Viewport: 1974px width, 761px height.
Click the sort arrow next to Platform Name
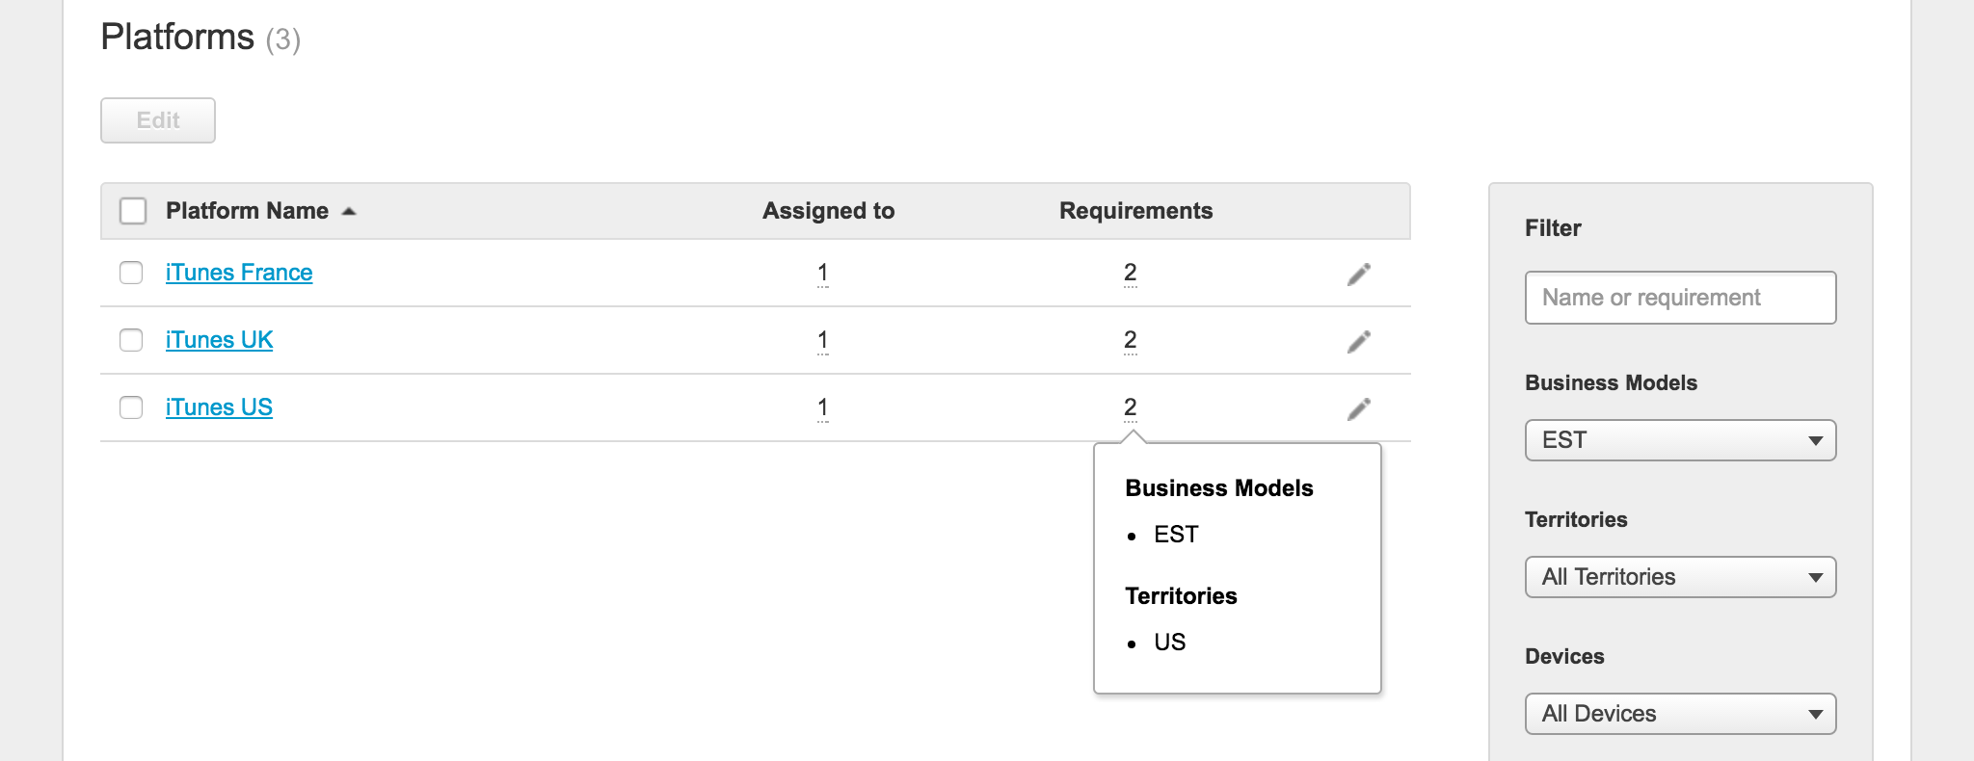coord(349,212)
